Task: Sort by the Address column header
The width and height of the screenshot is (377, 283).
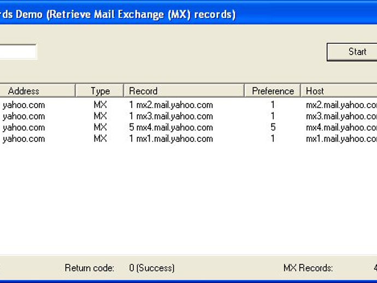Action: pos(38,91)
